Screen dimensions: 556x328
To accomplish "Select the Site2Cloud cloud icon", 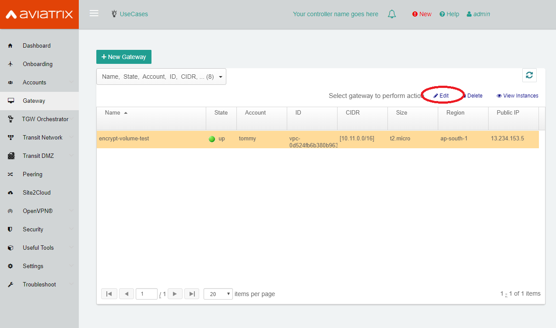I will pyautogui.click(x=10, y=192).
